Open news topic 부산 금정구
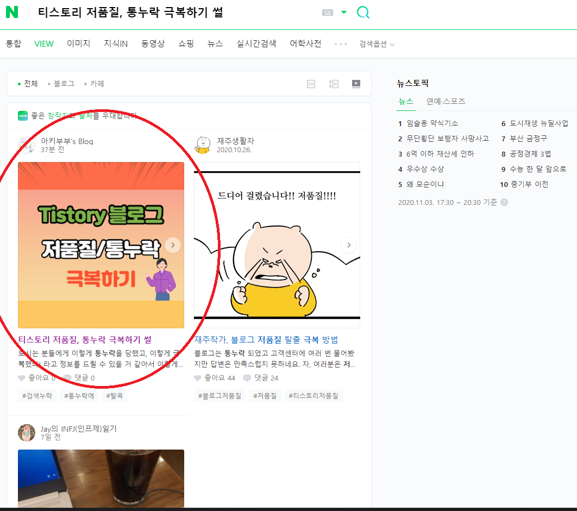The image size is (577, 511). click(x=529, y=139)
